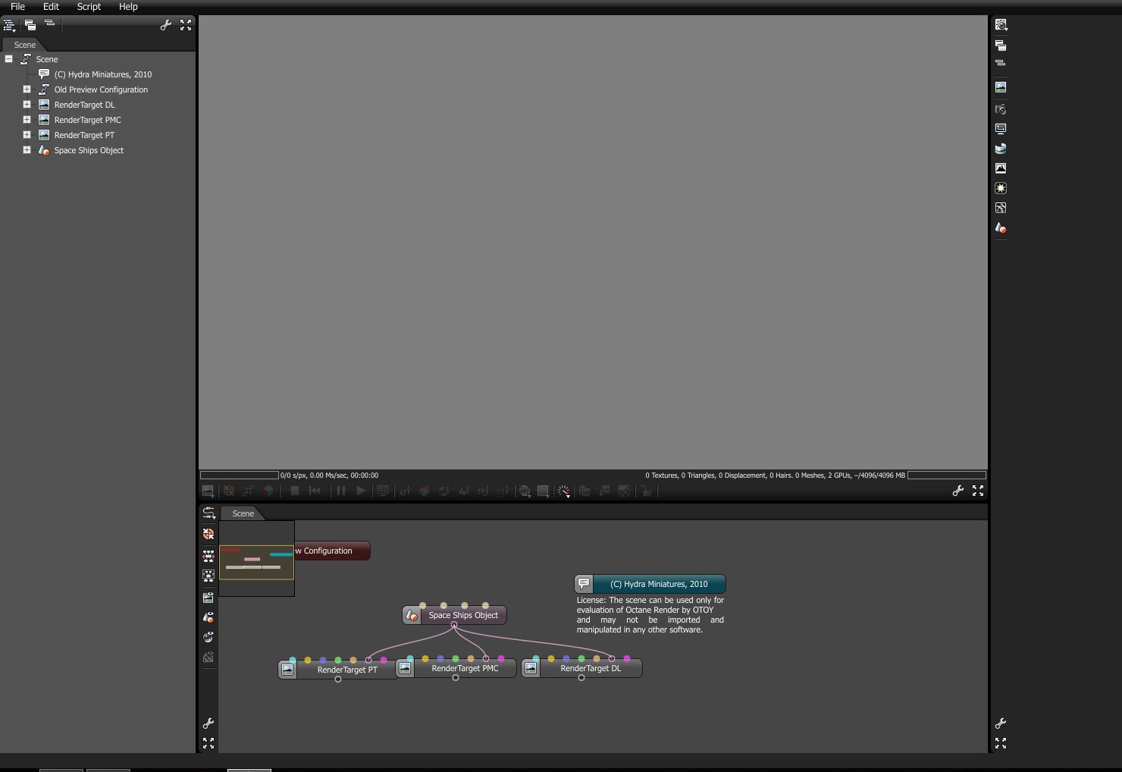Open the outliner view mode dropdown icon
Image resolution: width=1122 pixels, height=772 pixels.
point(10,26)
